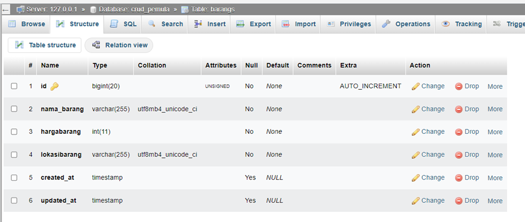This screenshot has height=222, width=525.
Task: Click pencil icon in the id row
Action: tap(416, 86)
